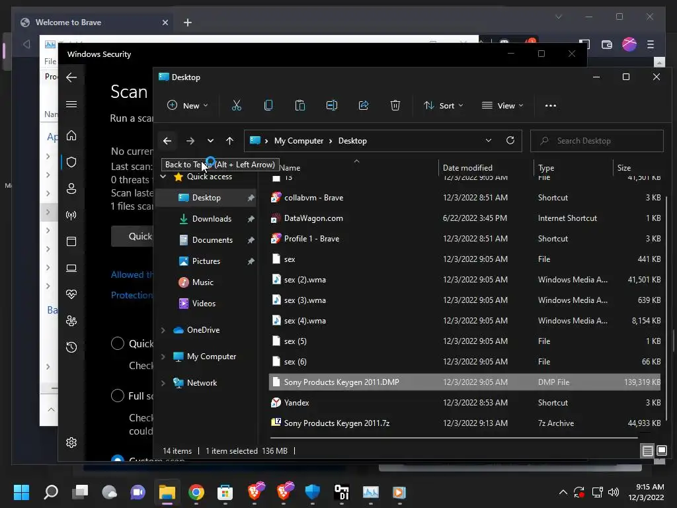Click the Rename icon in Explorer toolbar
The width and height of the screenshot is (677, 508).
click(332, 105)
